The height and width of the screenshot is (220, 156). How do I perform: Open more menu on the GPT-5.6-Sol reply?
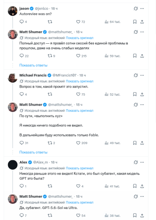point(142,197)
